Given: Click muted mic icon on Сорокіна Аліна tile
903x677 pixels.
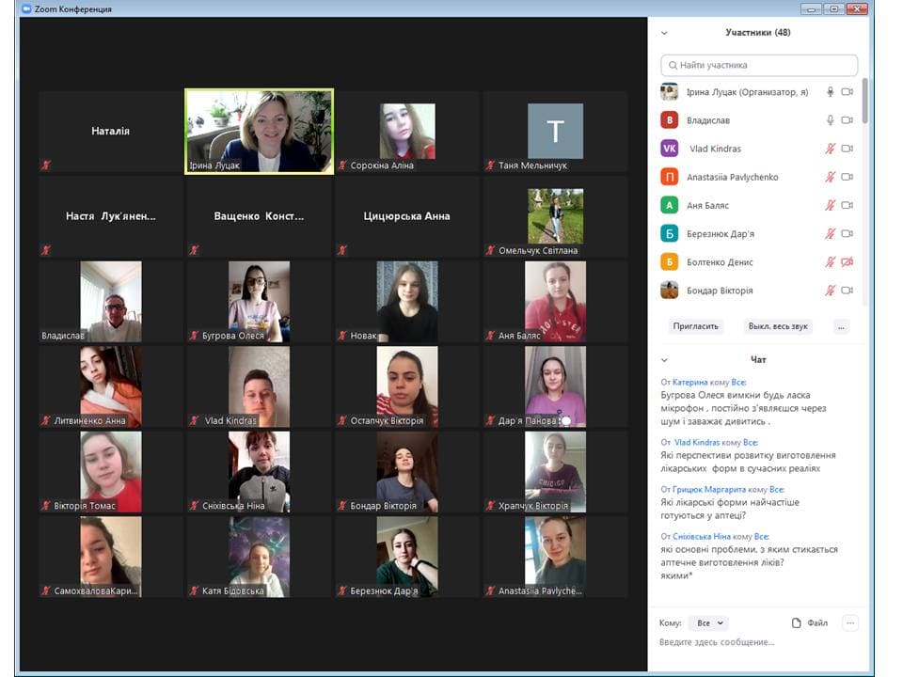Looking at the screenshot, I should point(342,165).
